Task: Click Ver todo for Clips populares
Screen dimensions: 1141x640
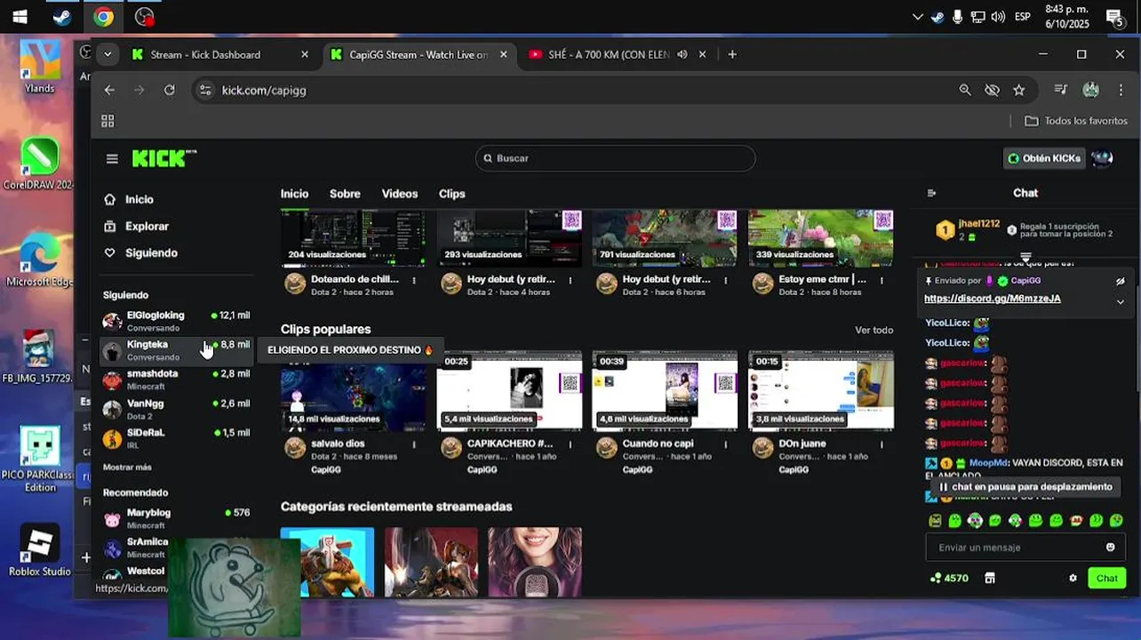Action: click(874, 330)
